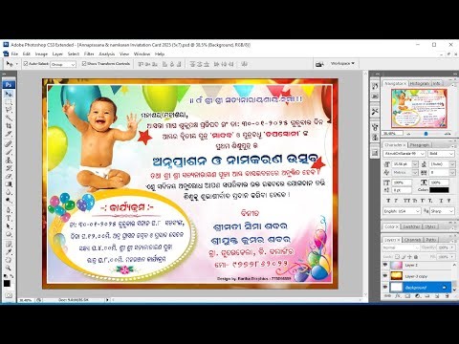Select the Move tool in the toolbox

coord(9,94)
